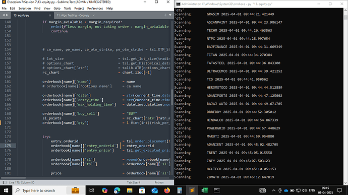Viewport: 348px width, 195px height.
Task: Click the MARUTI line in cmd
Action: point(224,136)
